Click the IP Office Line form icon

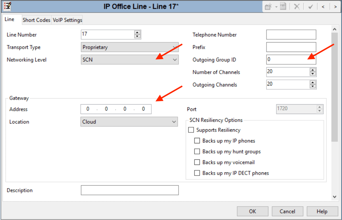pos(7,6)
